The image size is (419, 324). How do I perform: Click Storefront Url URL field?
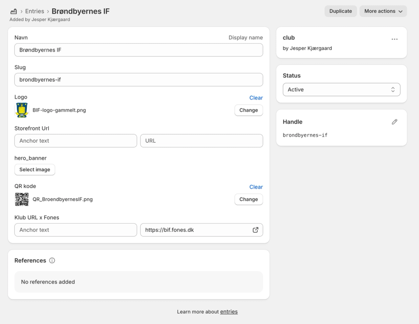202,141
